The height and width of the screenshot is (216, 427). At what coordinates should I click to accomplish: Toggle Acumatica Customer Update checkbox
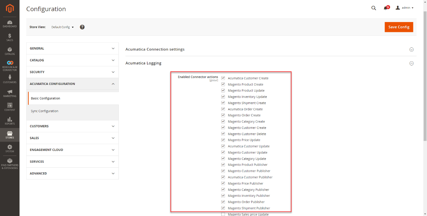223,146
